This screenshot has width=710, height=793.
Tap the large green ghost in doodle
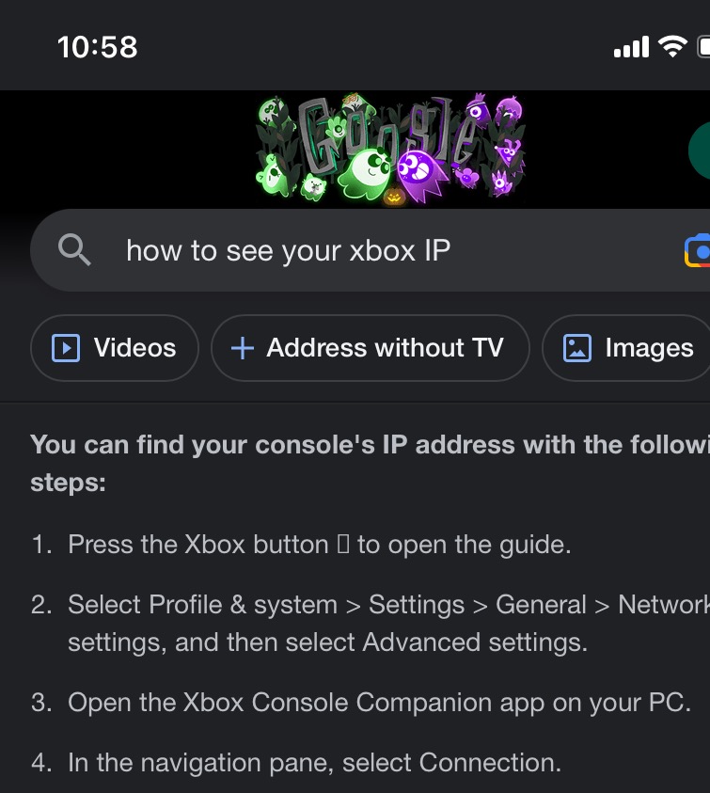point(366,173)
